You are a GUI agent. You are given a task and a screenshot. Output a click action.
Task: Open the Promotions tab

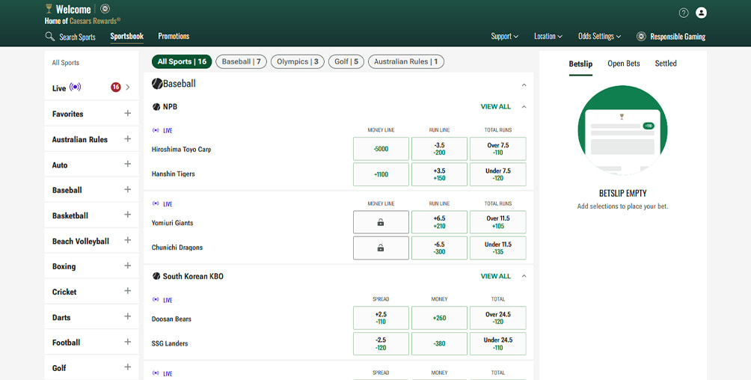174,37
